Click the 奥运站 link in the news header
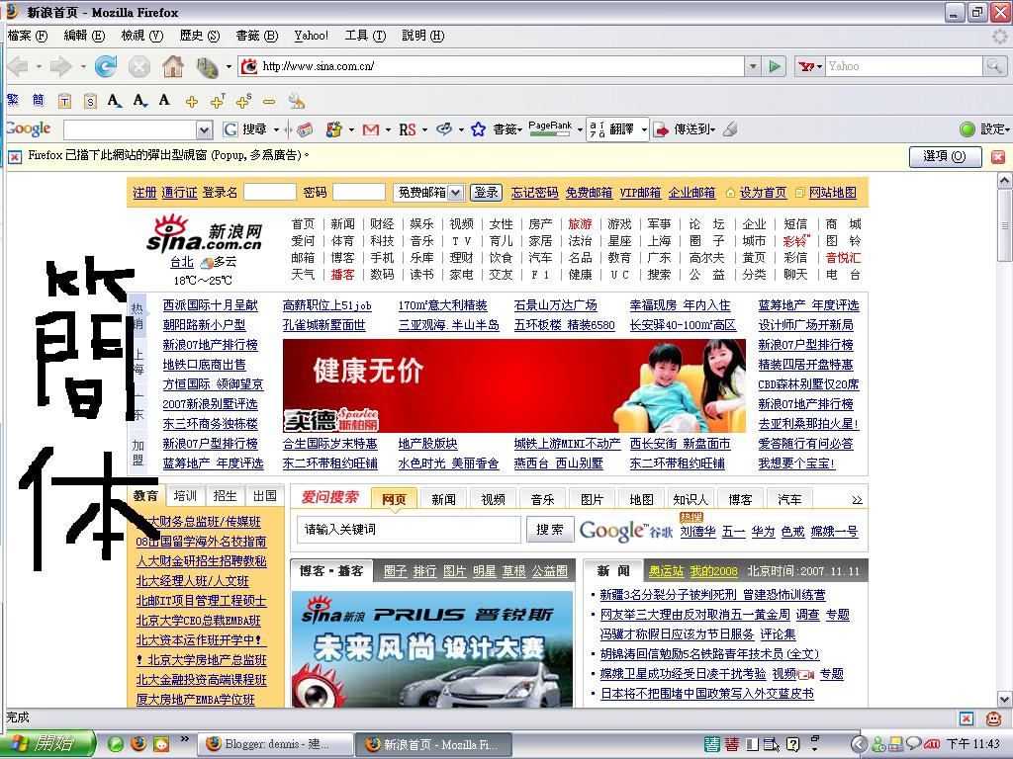Viewport: 1013px width, 759px height. [666, 571]
